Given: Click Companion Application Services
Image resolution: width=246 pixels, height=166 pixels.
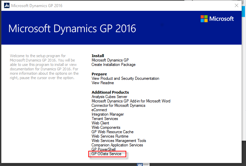Looking at the screenshot, I should click(x=117, y=145).
